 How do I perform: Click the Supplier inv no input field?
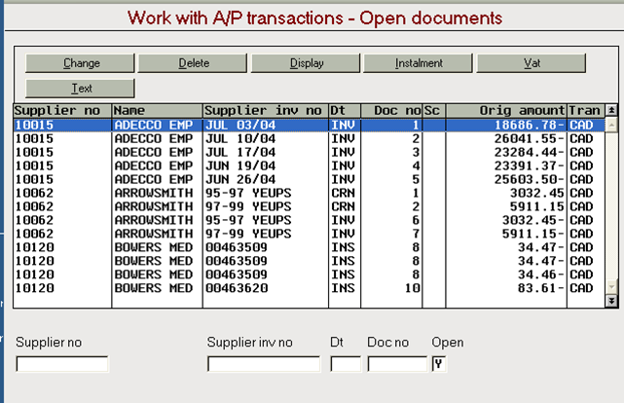[x=264, y=364]
